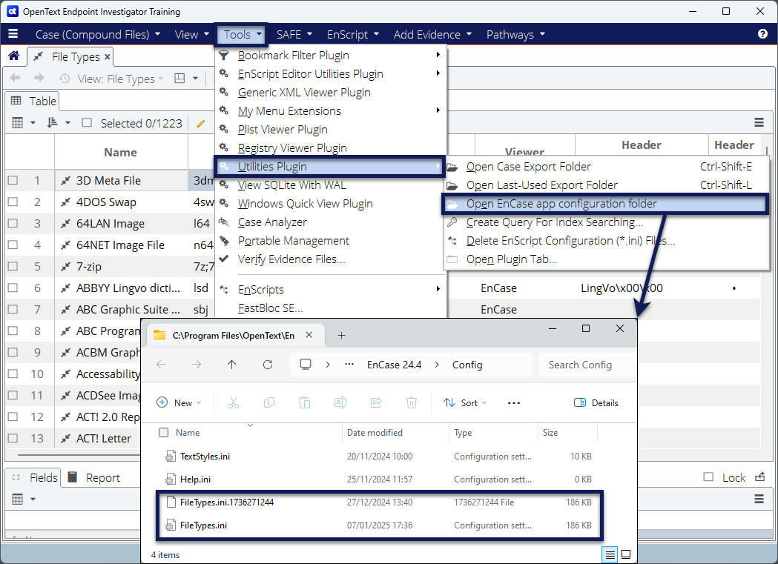Go up one folder in Explorer
The width and height of the screenshot is (778, 564).
tap(231, 365)
